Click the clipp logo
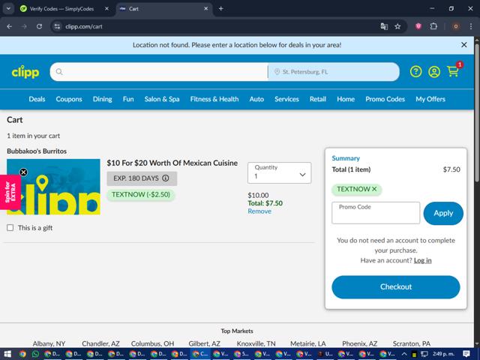 [25, 72]
